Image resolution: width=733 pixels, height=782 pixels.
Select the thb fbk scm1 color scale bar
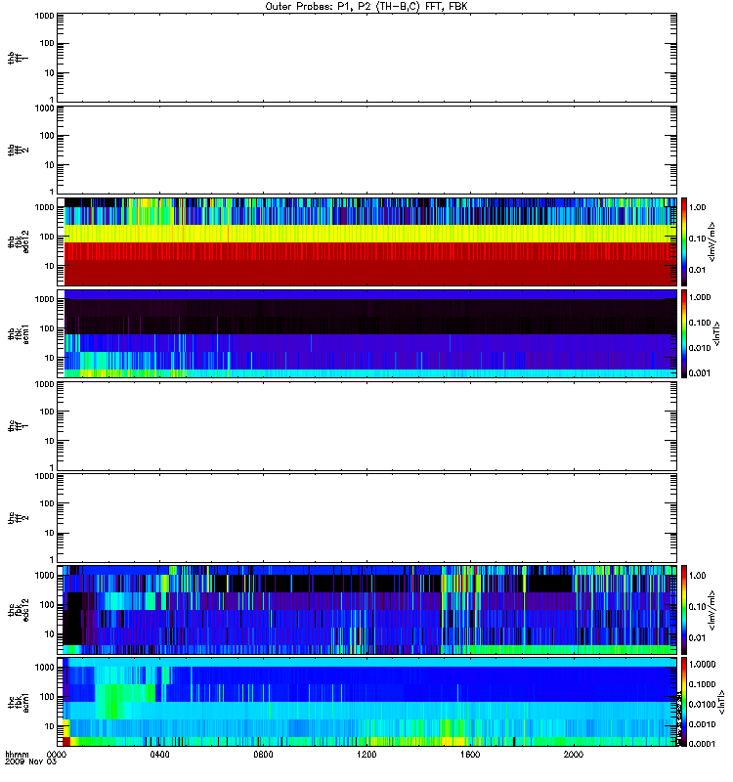coord(684,333)
